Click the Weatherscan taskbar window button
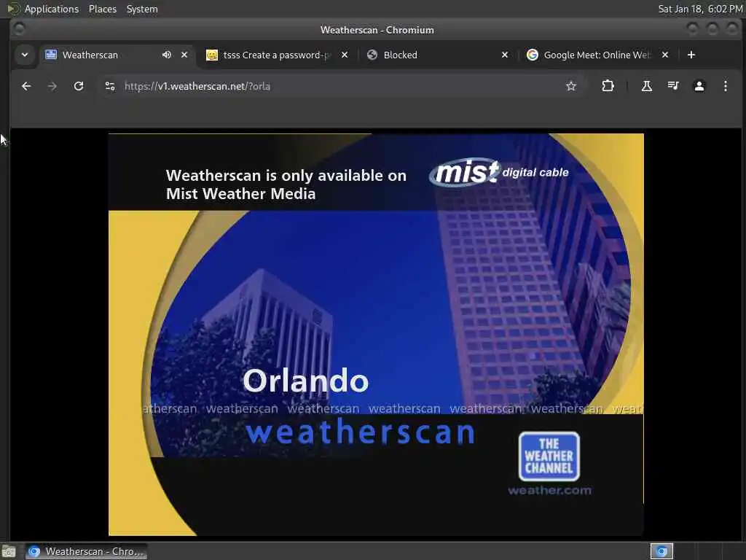Image resolution: width=746 pixels, height=560 pixels. pos(86,551)
